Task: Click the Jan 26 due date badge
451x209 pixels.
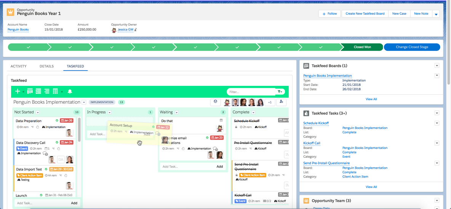Action: click(x=66, y=120)
